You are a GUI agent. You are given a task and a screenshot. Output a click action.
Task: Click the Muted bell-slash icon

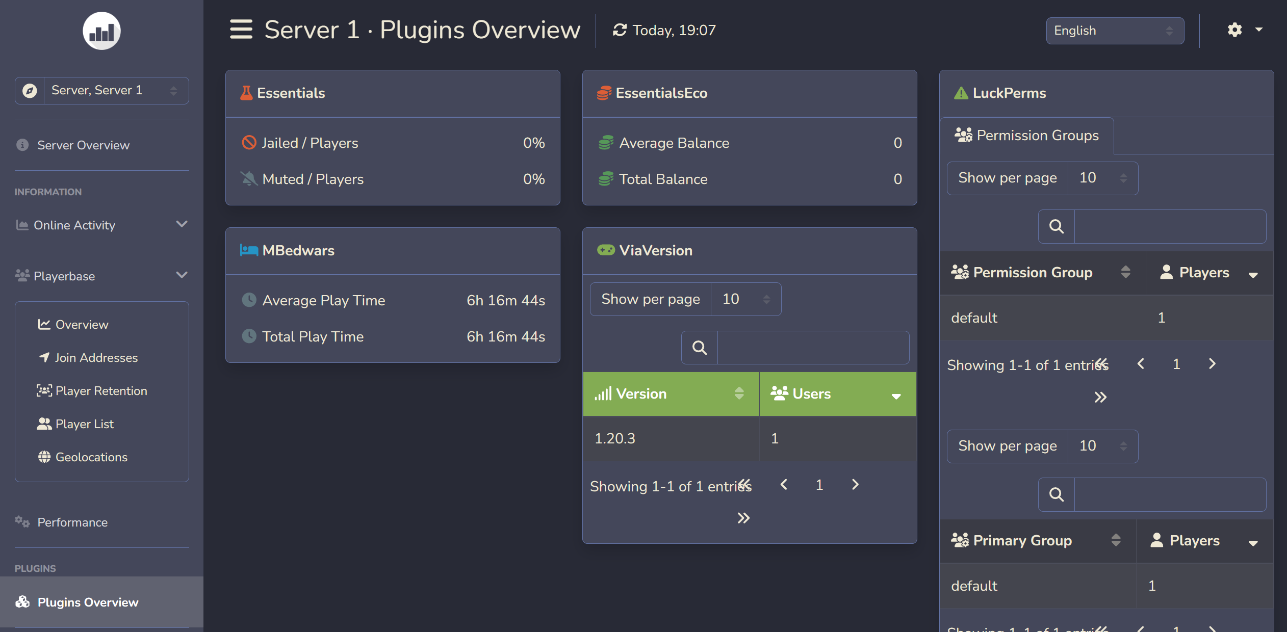point(249,179)
